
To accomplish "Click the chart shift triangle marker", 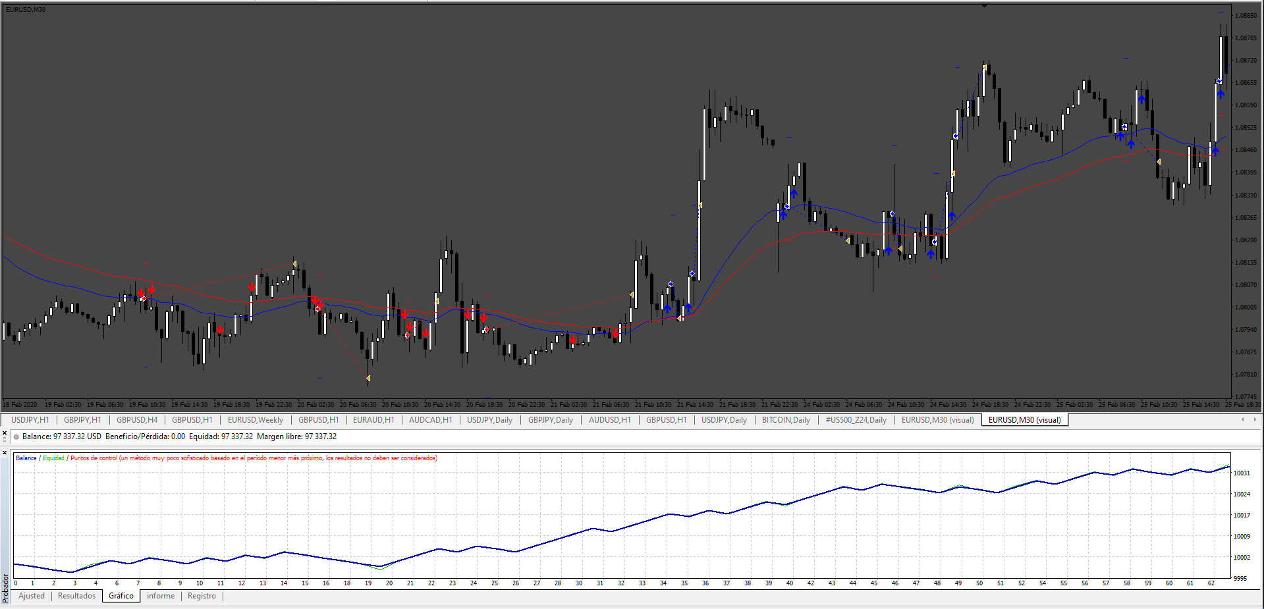I will click(x=984, y=5).
